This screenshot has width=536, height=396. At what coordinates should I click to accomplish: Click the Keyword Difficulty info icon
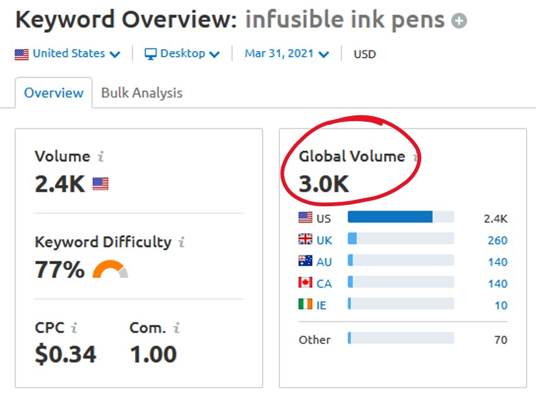pos(182,242)
